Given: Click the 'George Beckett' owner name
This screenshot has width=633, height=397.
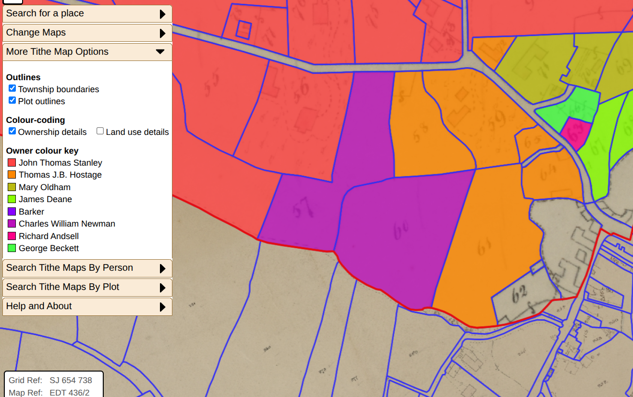Looking at the screenshot, I should pos(49,248).
